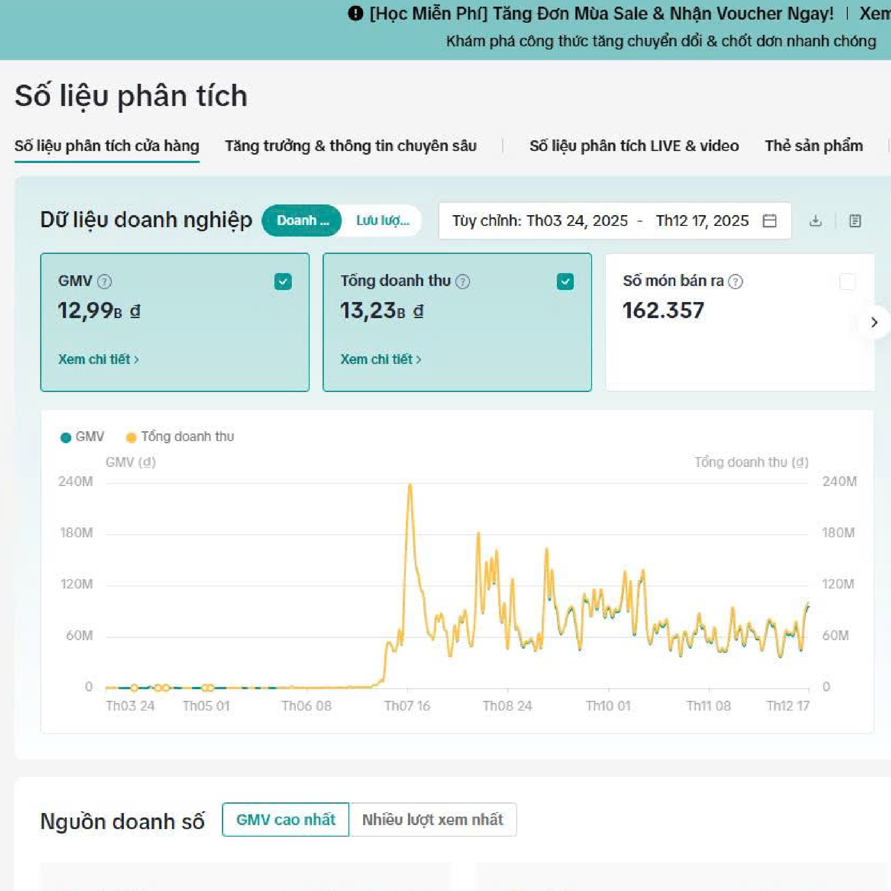
Task: Open the custom date range picker
Action: coord(600,221)
